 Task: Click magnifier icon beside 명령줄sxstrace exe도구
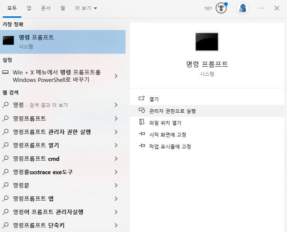click(x=6, y=172)
